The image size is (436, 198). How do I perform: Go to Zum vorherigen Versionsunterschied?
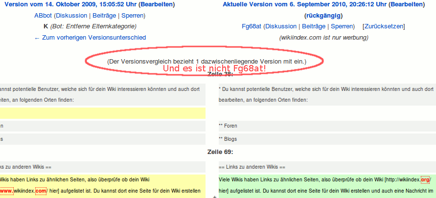coord(90,38)
